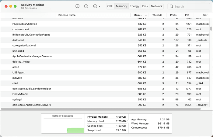Select the com.avast.ext process
The image size is (213, 137).
[105, 29]
